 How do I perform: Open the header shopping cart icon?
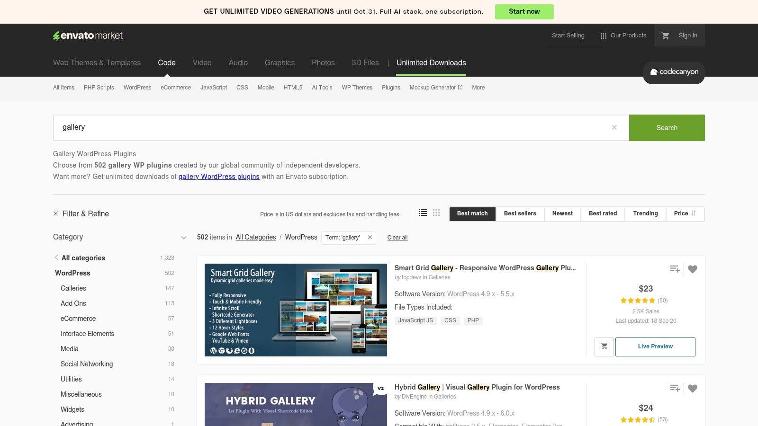coord(666,35)
